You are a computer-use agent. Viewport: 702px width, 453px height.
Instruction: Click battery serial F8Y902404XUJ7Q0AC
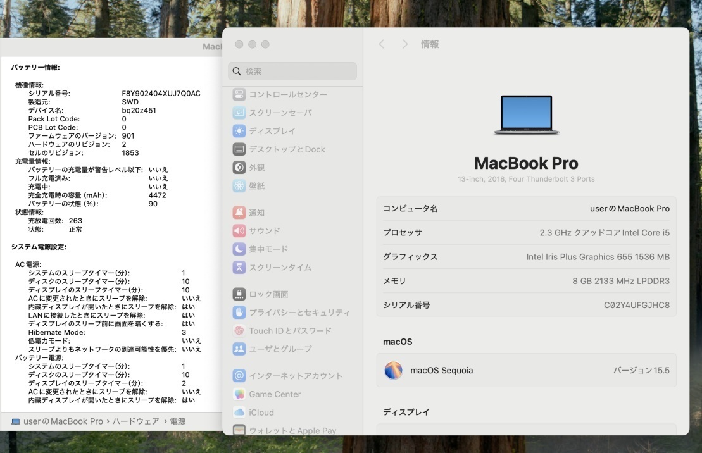161,94
